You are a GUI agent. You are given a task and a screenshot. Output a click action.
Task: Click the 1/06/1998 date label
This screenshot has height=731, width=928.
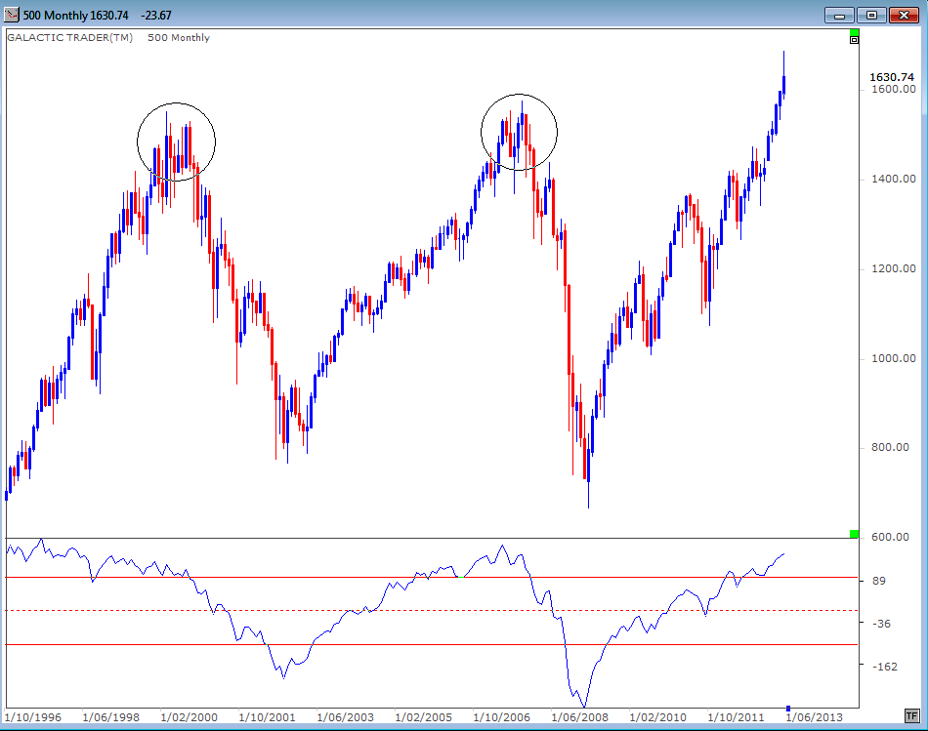111,717
